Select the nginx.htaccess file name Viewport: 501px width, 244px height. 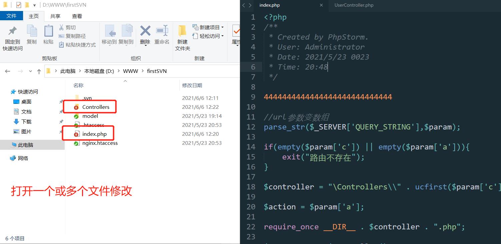(x=100, y=143)
